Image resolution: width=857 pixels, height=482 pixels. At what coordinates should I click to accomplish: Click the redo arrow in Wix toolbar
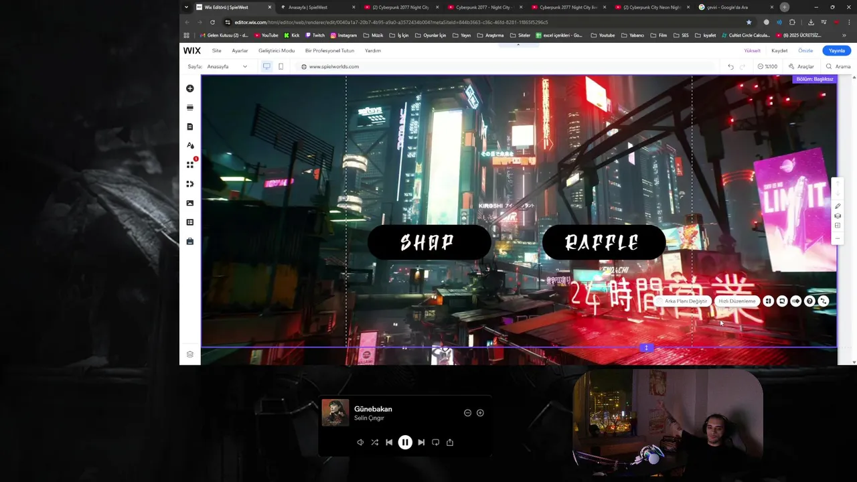click(x=742, y=66)
